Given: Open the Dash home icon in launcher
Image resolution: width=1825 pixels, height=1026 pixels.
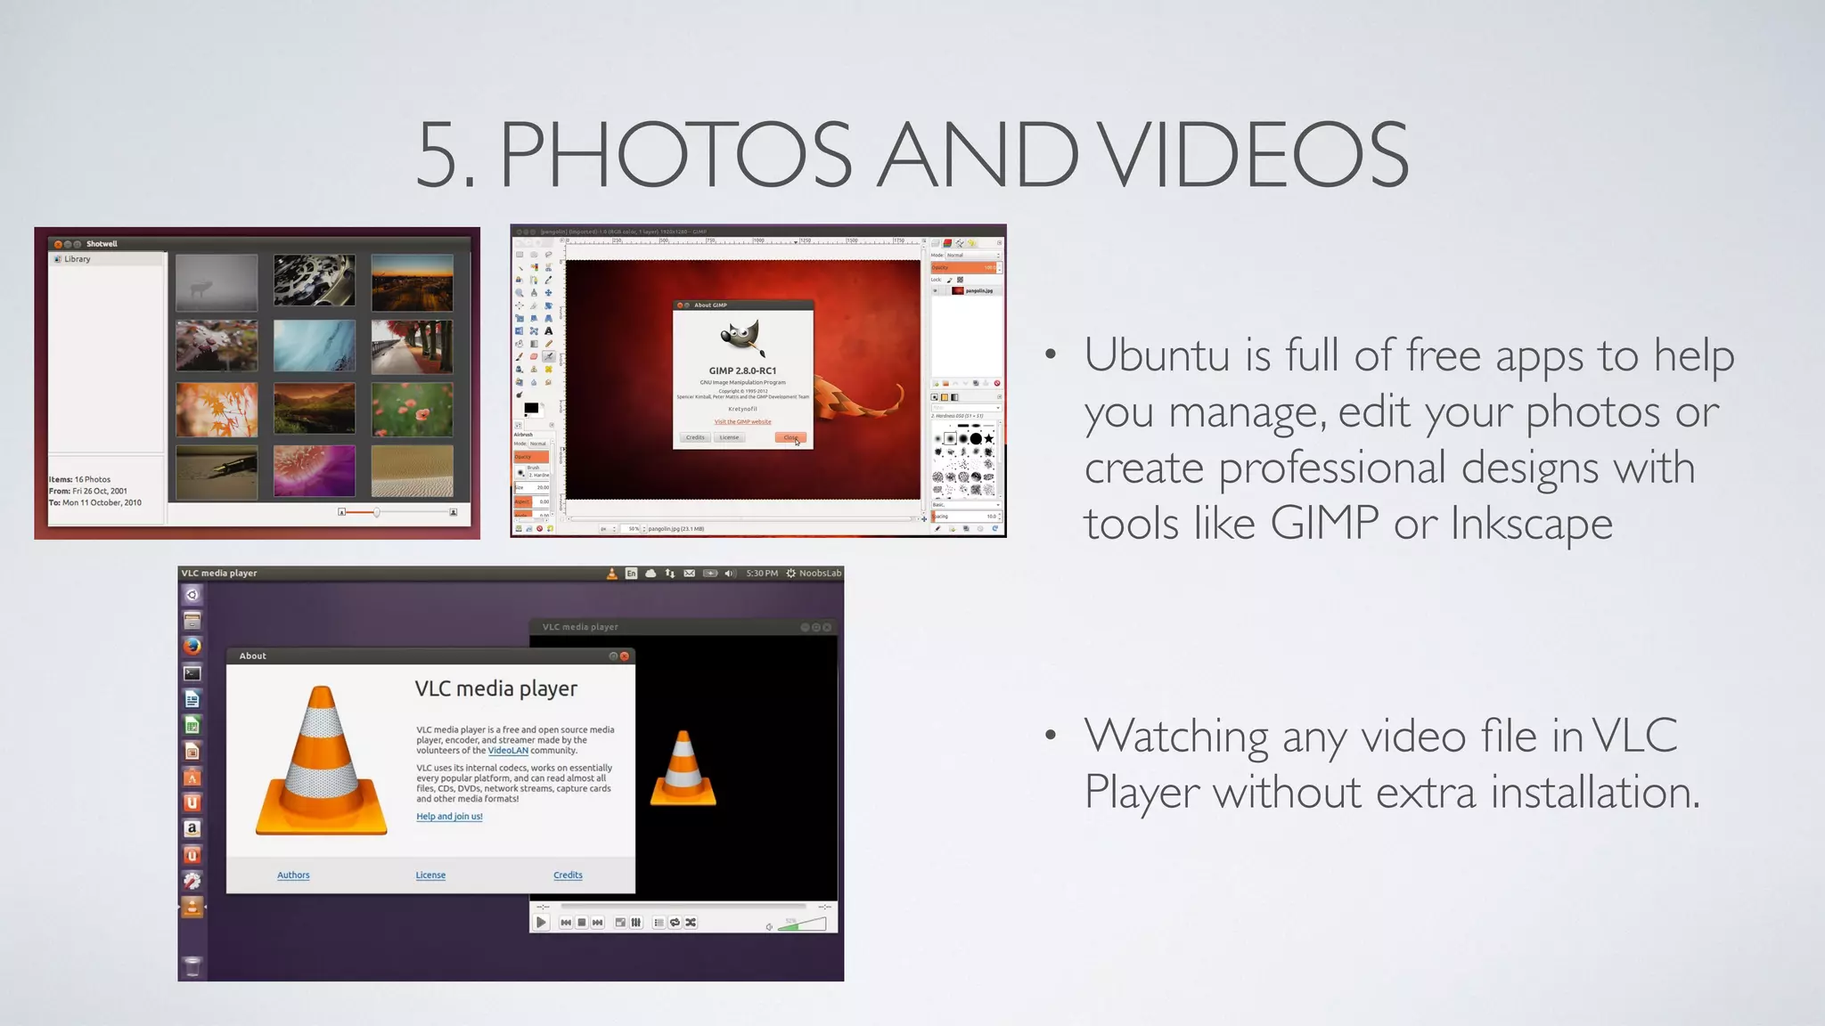Looking at the screenshot, I should (x=192, y=594).
